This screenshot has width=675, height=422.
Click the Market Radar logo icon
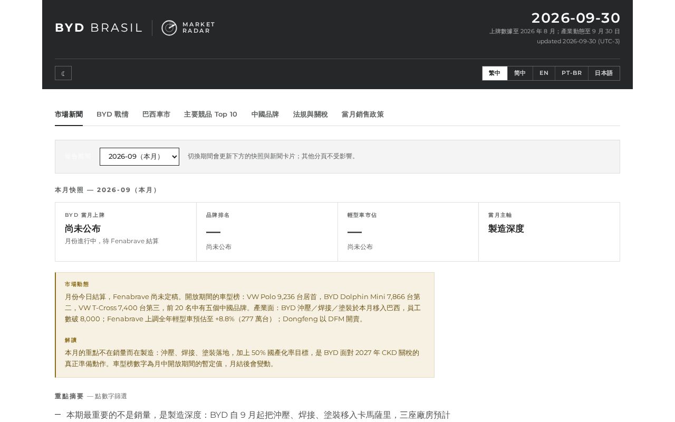169,28
